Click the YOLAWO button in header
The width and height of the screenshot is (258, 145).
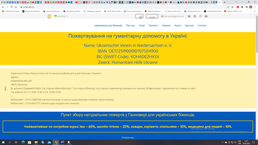pyautogui.click(x=152, y=16)
